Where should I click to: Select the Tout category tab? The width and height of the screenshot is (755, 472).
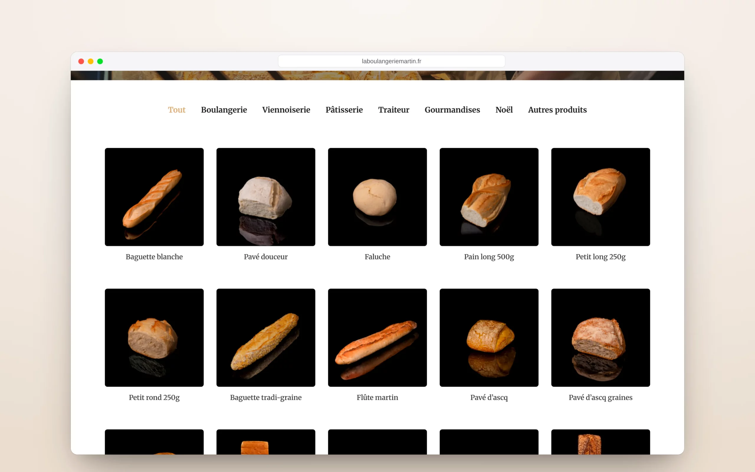tap(177, 110)
